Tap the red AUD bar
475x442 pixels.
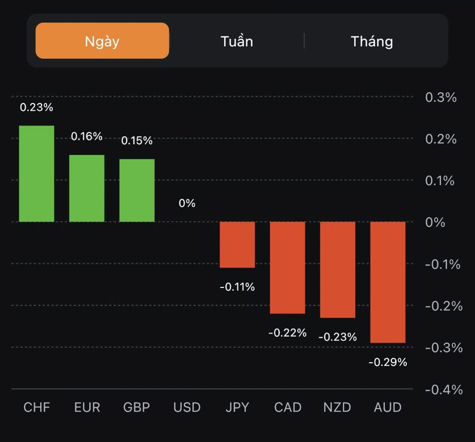pyautogui.click(x=388, y=282)
